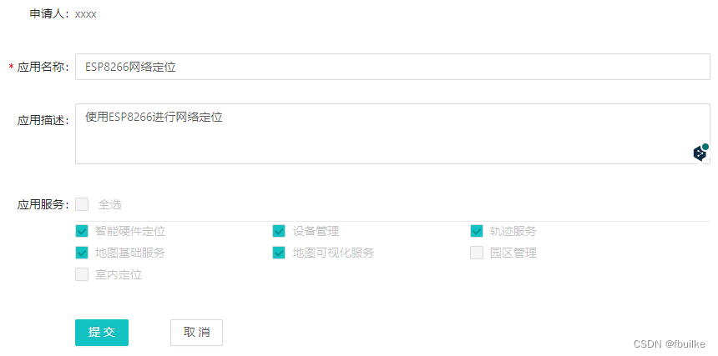The width and height of the screenshot is (718, 356).
Task: Click the 申请人 label text
Action: coord(49,14)
